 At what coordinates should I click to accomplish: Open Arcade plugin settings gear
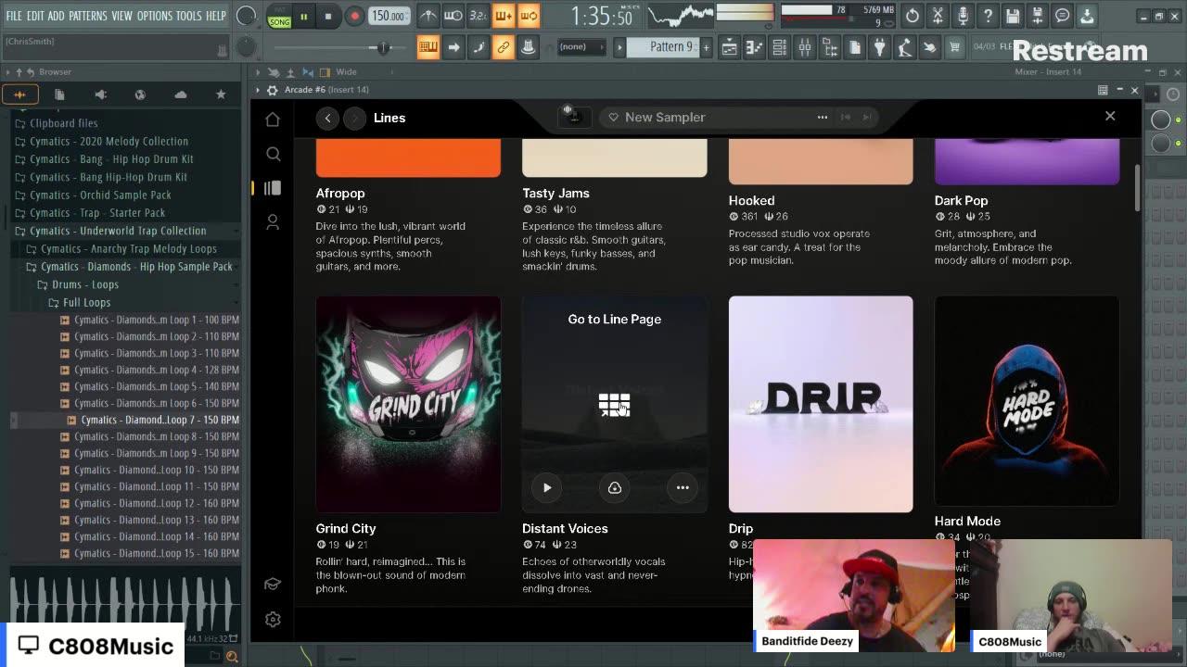coord(272,90)
